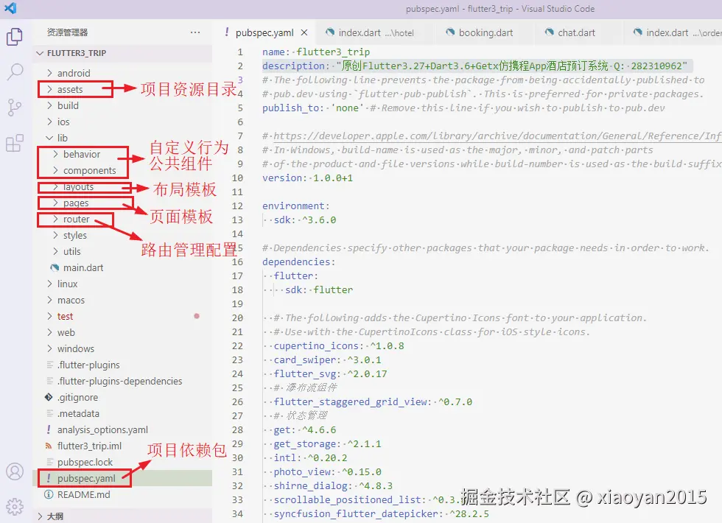The image size is (722, 523).
Task: Expand the components folder
Action: click(x=56, y=170)
